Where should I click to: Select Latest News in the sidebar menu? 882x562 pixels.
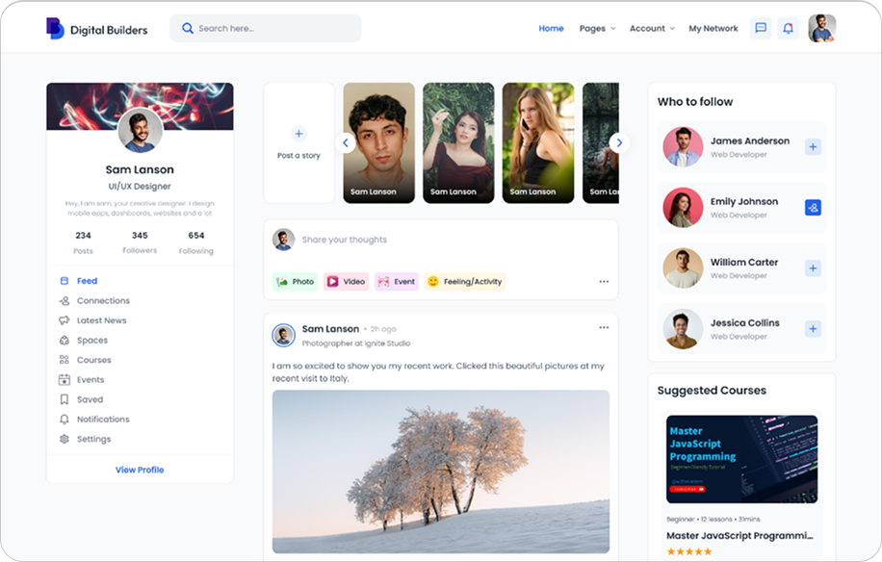(102, 320)
